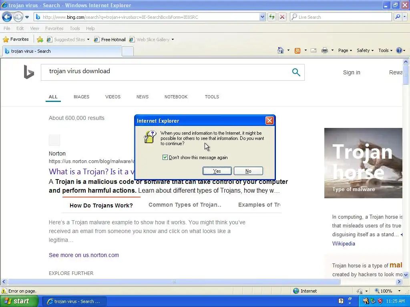Switch to the NOTEBOOK tab
The image size is (410, 307).
176,97
